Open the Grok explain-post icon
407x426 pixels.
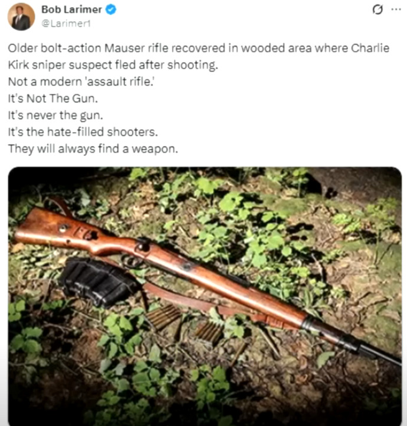click(x=378, y=10)
